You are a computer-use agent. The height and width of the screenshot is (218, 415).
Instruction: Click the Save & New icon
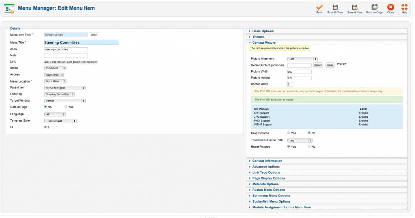pyautogui.click(x=355, y=7)
